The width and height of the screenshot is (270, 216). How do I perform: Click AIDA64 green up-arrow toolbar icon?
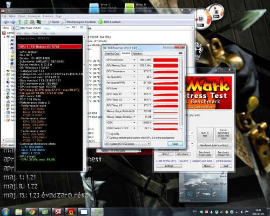click(19, 22)
